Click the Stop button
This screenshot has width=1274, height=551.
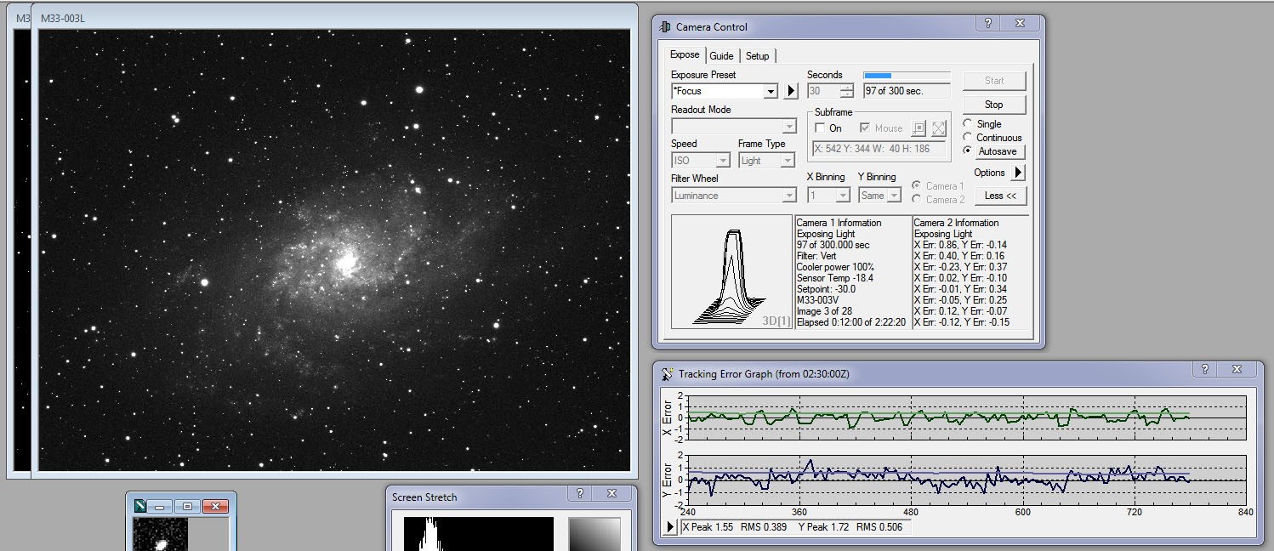[993, 104]
